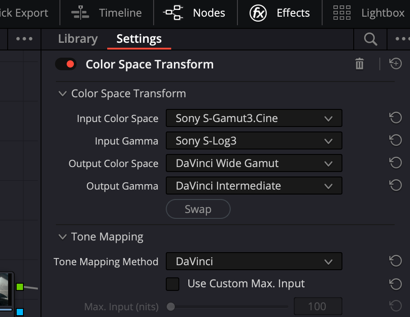This screenshot has height=317, width=410.
Task: Reset Tone Mapping Method setting
Action: coord(395,261)
